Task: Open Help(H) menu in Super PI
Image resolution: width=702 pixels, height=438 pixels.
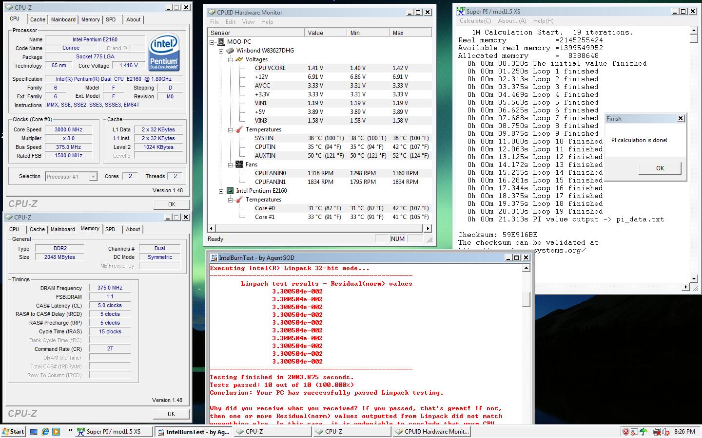Action: [543, 21]
